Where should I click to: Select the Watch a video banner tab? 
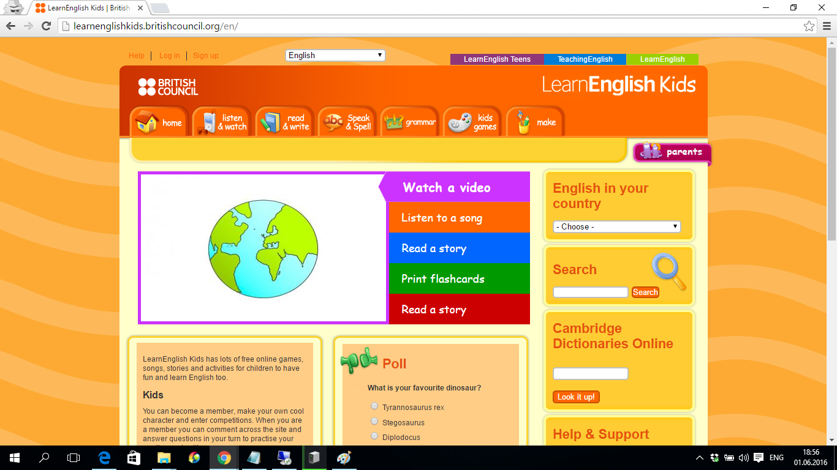[x=454, y=187]
